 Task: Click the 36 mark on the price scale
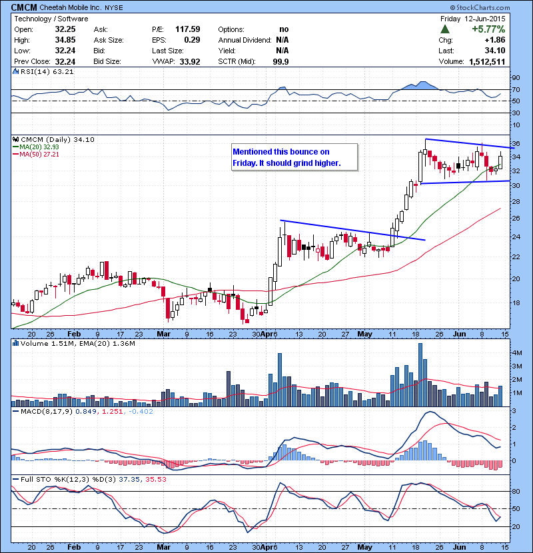(x=516, y=143)
